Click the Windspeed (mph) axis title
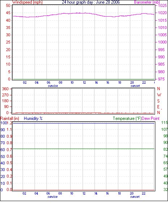 (x=27, y=2)
